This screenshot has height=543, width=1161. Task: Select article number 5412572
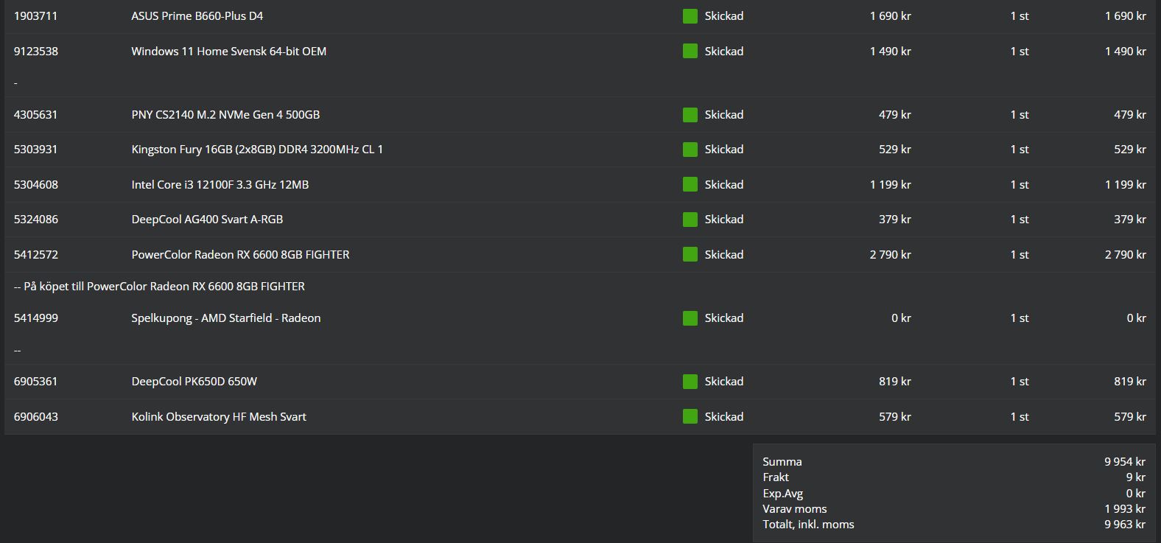(35, 254)
